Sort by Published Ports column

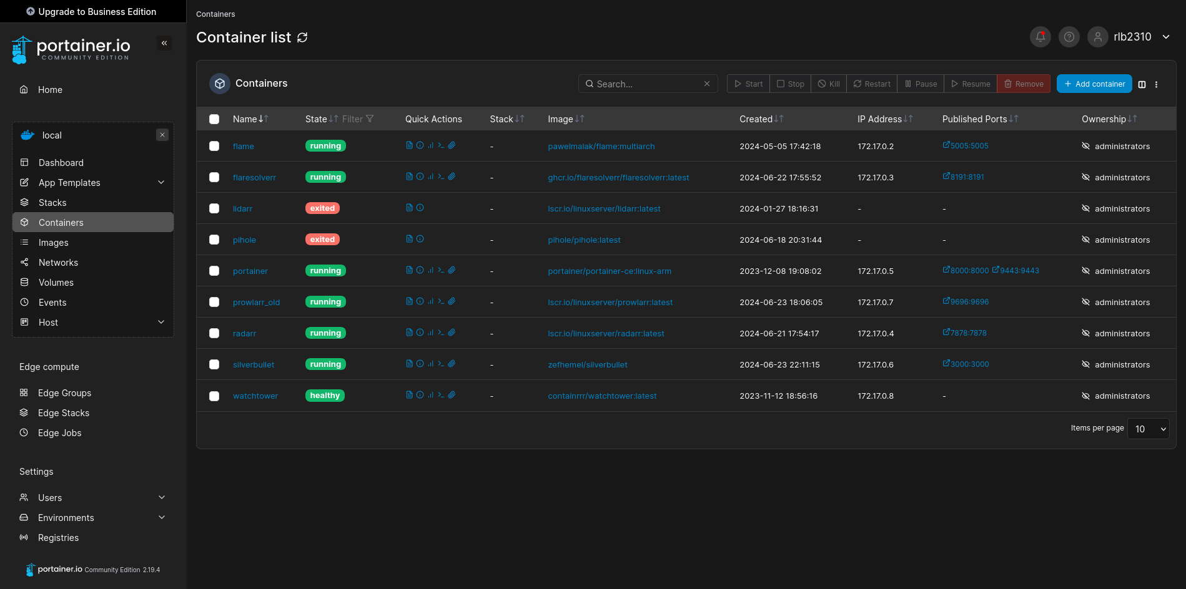[x=980, y=119]
